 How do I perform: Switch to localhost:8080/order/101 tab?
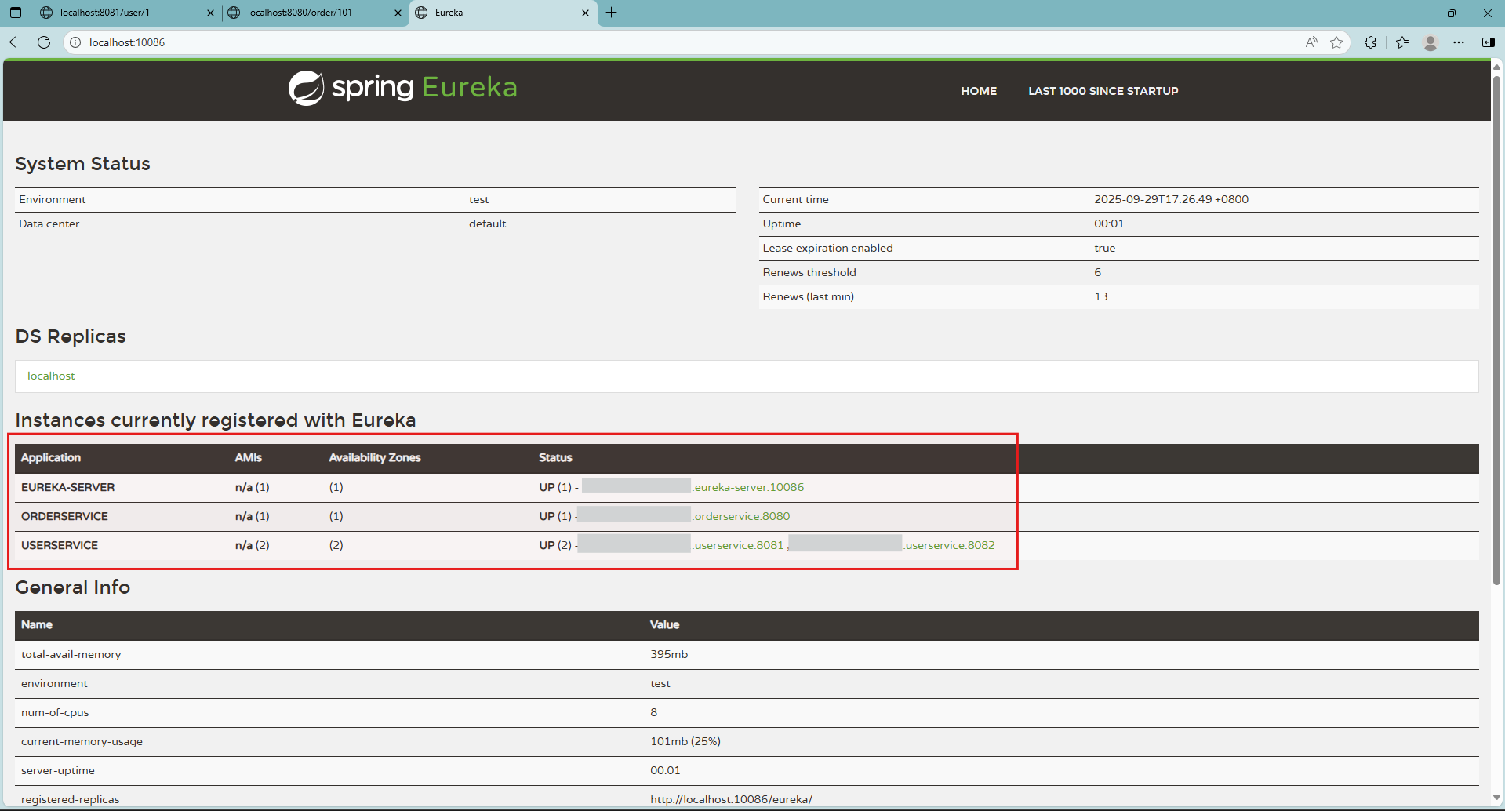tap(314, 13)
